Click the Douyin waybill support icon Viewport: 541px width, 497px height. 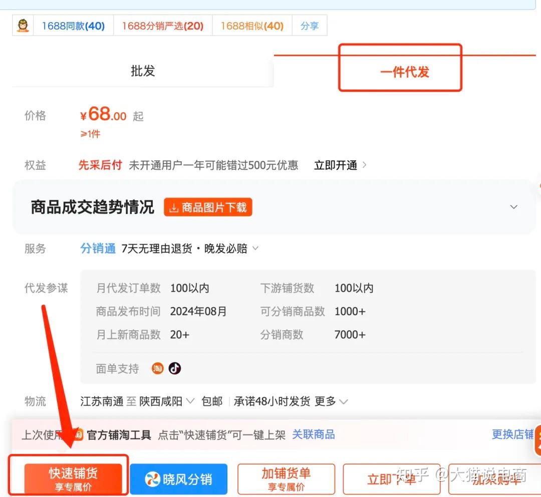[174, 368]
